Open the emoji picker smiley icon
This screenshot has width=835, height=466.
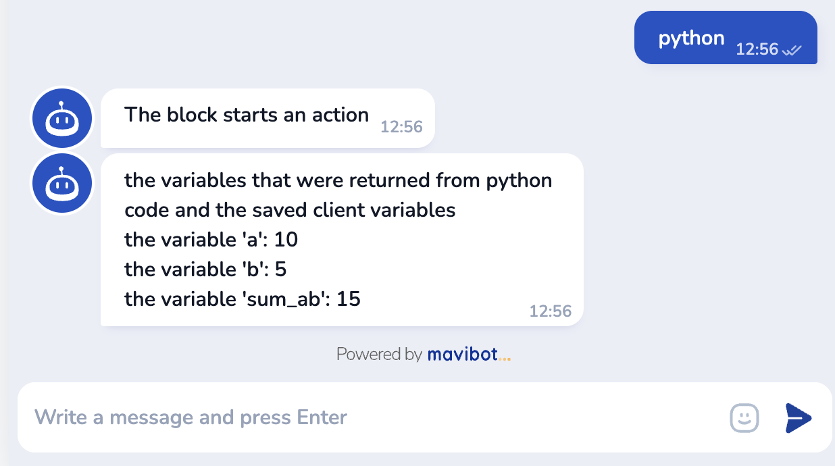pyautogui.click(x=744, y=418)
